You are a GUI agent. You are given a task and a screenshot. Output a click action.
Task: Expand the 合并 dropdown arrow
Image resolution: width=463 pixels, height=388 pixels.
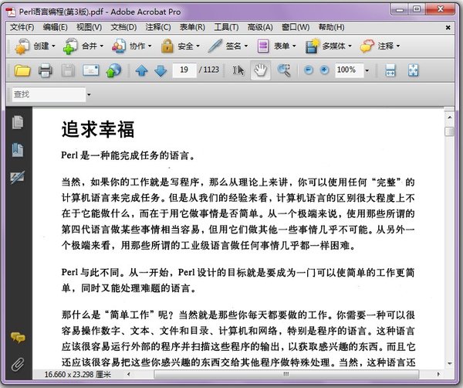[102, 46]
